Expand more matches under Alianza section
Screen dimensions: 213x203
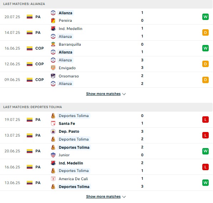[103, 94]
